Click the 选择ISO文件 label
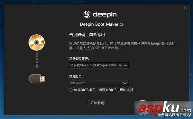 pos(79,58)
